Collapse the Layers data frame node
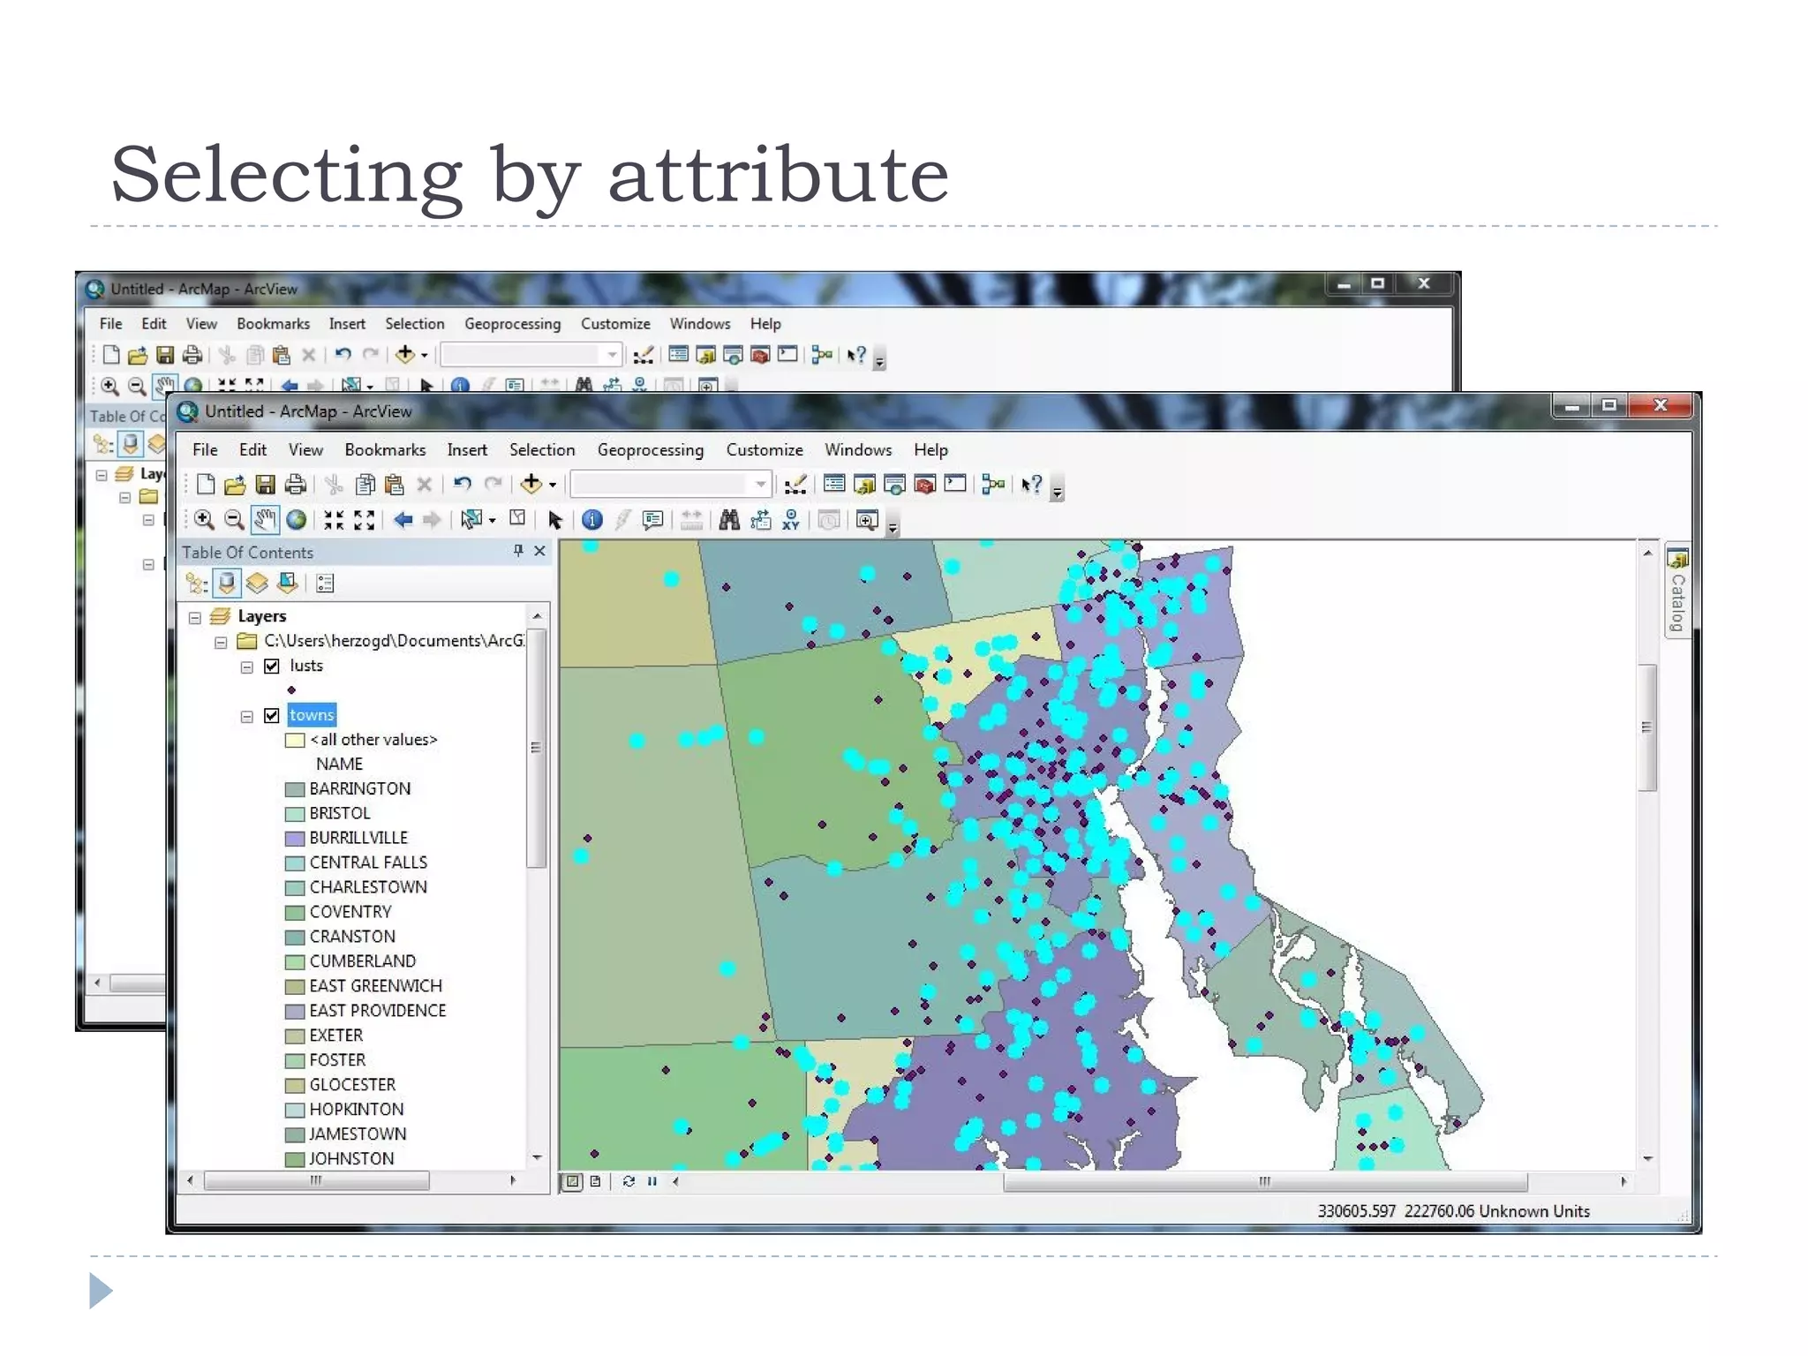Image resolution: width=1808 pixels, height=1356 pixels. 195,618
